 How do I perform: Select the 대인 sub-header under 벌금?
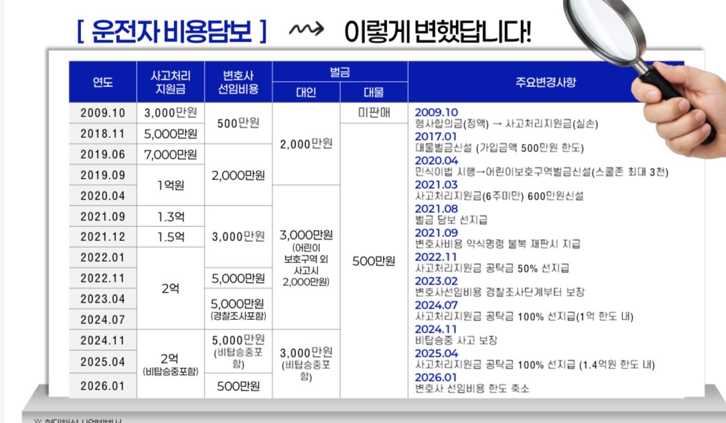point(305,92)
